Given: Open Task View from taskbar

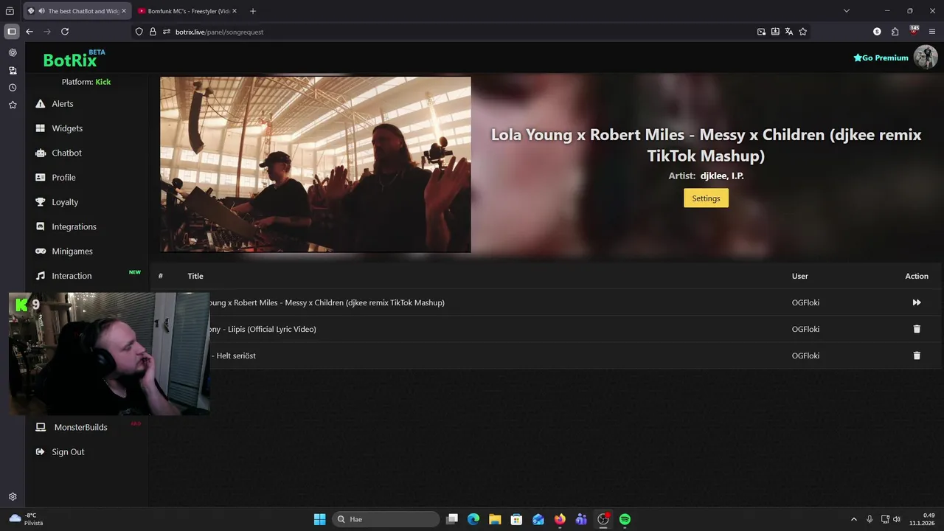Looking at the screenshot, I should pyautogui.click(x=452, y=519).
